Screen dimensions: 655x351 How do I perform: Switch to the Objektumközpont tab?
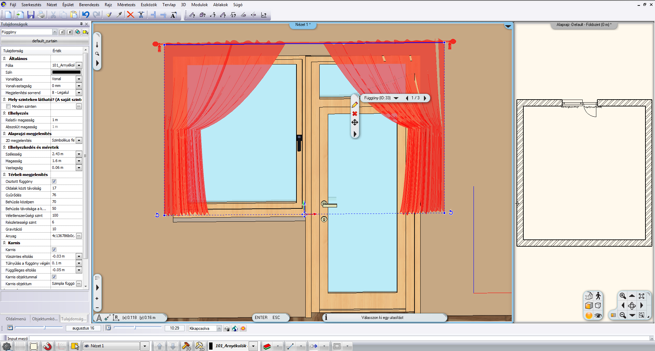point(45,319)
